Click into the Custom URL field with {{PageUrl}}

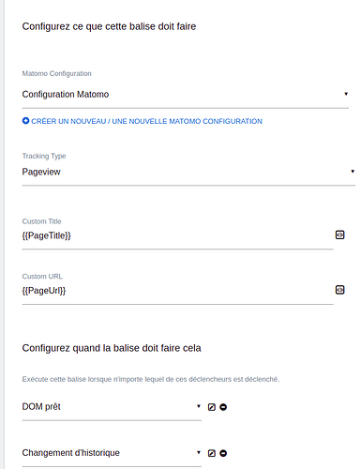(x=177, y=291)
